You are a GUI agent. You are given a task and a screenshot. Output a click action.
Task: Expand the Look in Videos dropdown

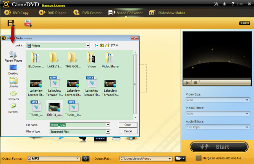(x=88, y=46)
